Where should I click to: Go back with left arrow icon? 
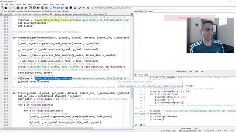point(88,8)
